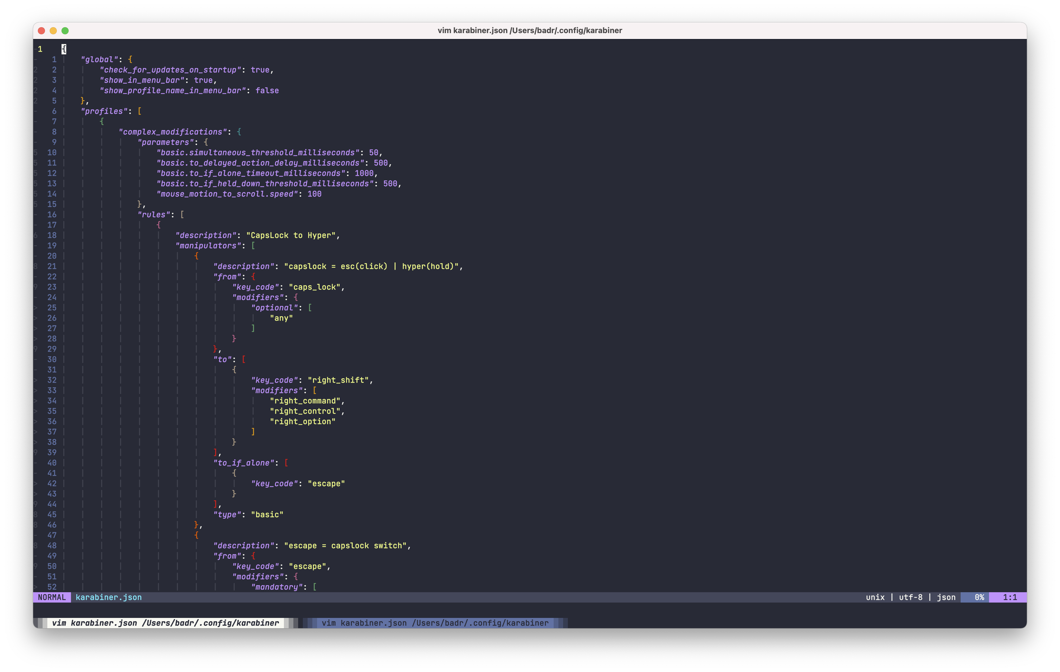1060x672 pixels.
Task: Click the green full-screen window button
Action: (x=65, y=30)
